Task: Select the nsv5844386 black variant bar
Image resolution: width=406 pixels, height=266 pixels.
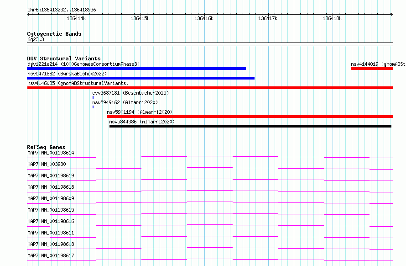Action: [250, 126]
